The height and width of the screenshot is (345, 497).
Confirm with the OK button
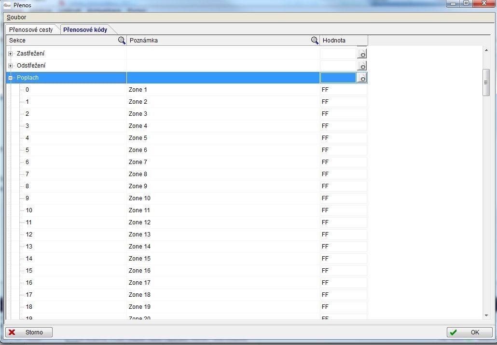coord(469,332)
